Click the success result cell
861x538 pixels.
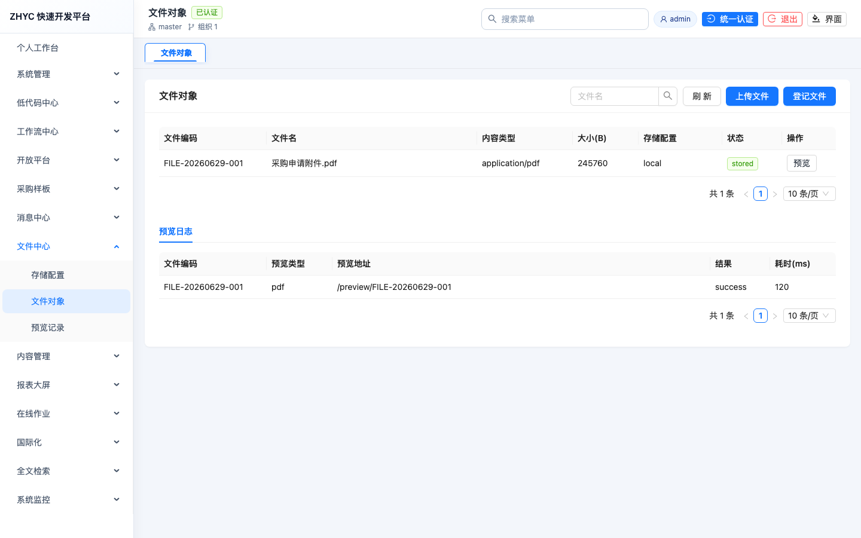[x=731, y=287]
